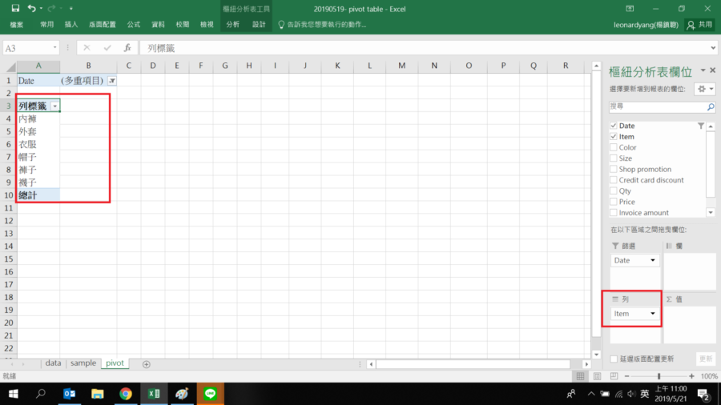Image resolution: width=721 pixels, height=405 pixels.
Task: Open Chrome from the Windows taskbar
Action: point(126,394)
